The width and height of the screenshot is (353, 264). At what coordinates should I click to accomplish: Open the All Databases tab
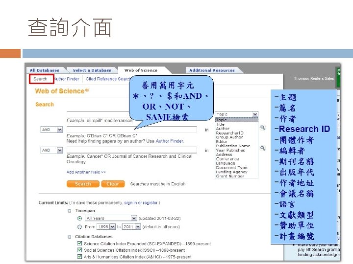pyautogui.click(x=45, y=70)
